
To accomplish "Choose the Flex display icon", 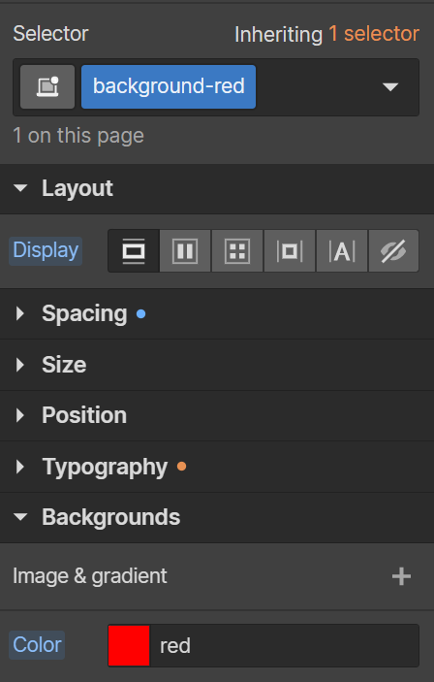I will tap(185, 251).
